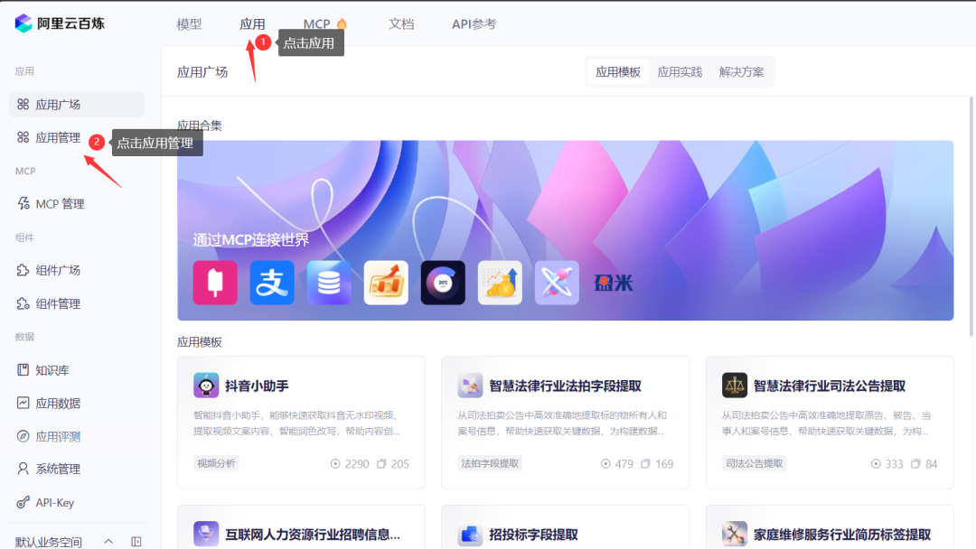Click the API-Key sidebar key icon
This screenshot has height=549, width=976.
click(23, 502)
